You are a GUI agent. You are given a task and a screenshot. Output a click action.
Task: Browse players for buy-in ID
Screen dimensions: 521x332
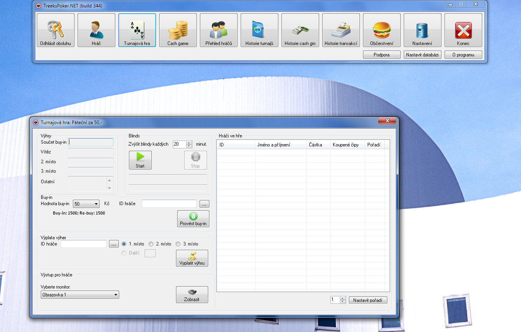[x=204, y=204]
